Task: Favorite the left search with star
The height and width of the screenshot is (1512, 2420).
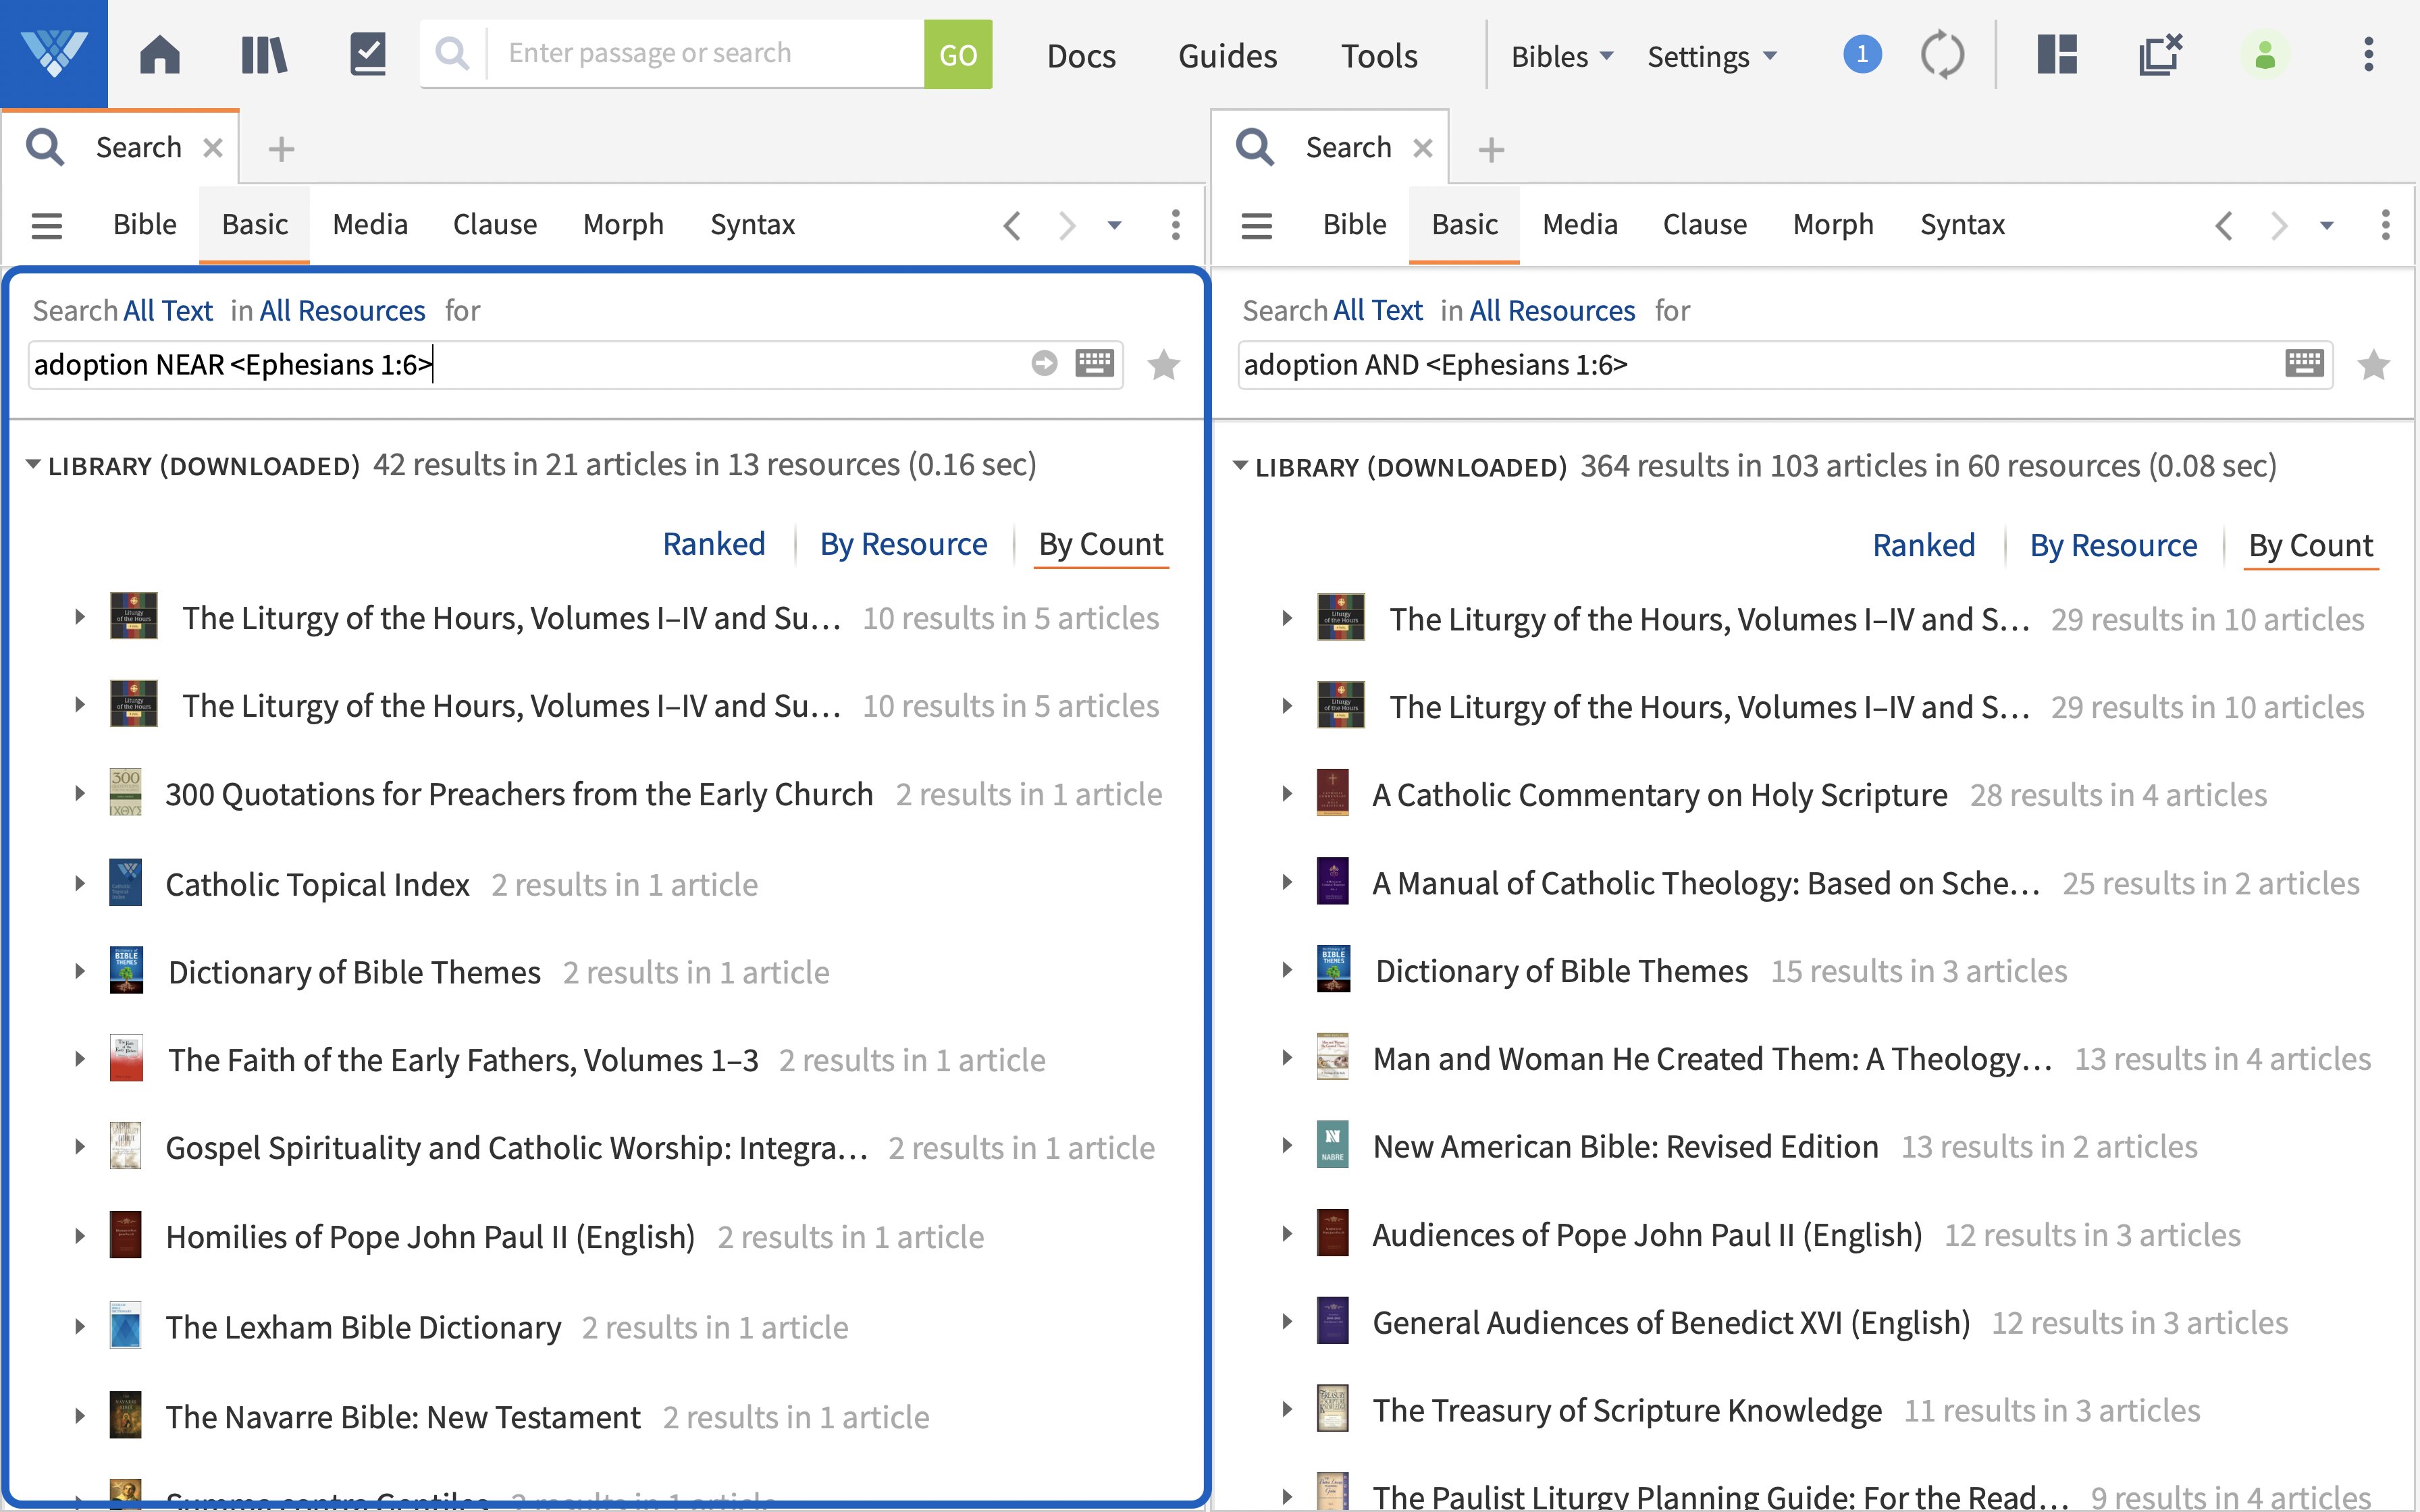Action: click(1163, 364)
